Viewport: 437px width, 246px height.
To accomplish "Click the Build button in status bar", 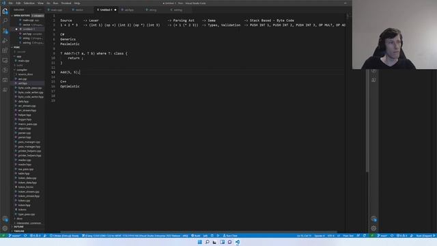I will coord(196,236).
